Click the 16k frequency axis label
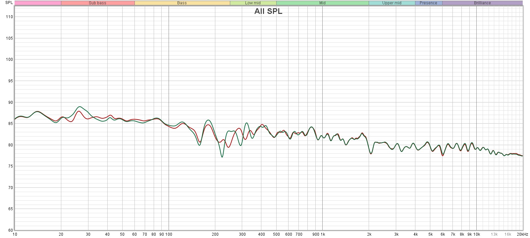The image size is (530, 238). click(x=508, y=234)
